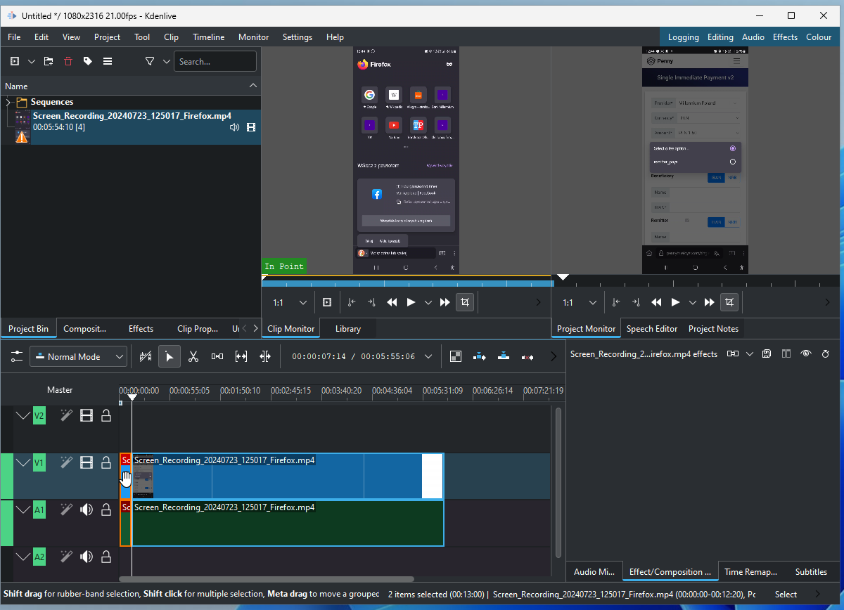The image size is (844, 610).
Task: Set zone in point in Project Monitor
Action: click(x=616, y=302)
